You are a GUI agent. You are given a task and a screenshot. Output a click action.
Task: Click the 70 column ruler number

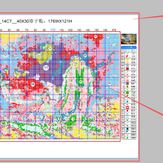pyautogui.click(x=27, y=30)
